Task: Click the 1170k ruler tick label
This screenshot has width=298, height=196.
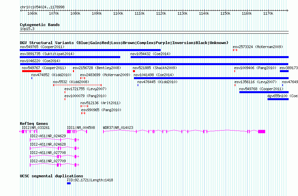Action: pos(268,13)
